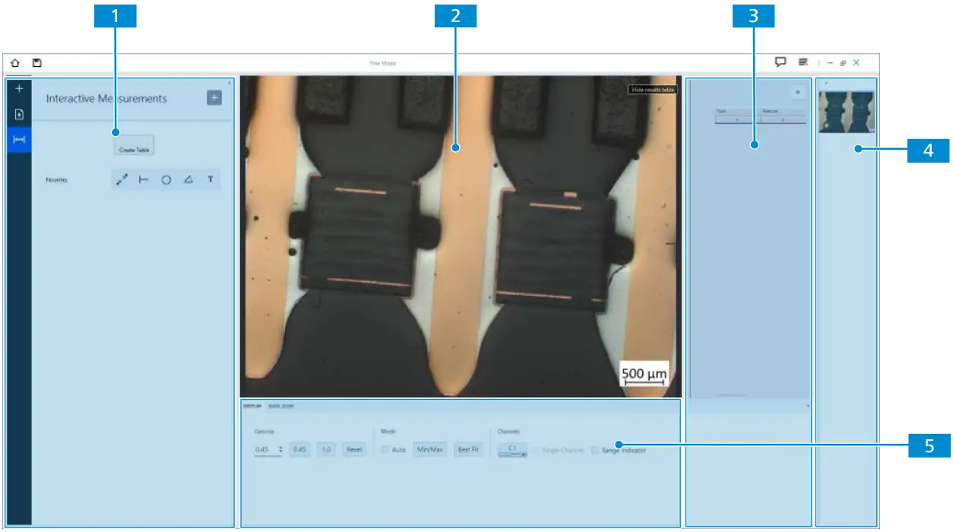This screenshot has height=532, width=953.
Task: Collapse the display panel via corner arrow
Action: 808,406
